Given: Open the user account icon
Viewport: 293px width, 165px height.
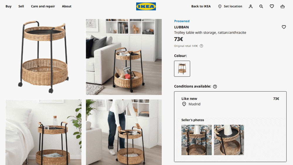Looking at the screenshot, I should click(x=251, y=6).
